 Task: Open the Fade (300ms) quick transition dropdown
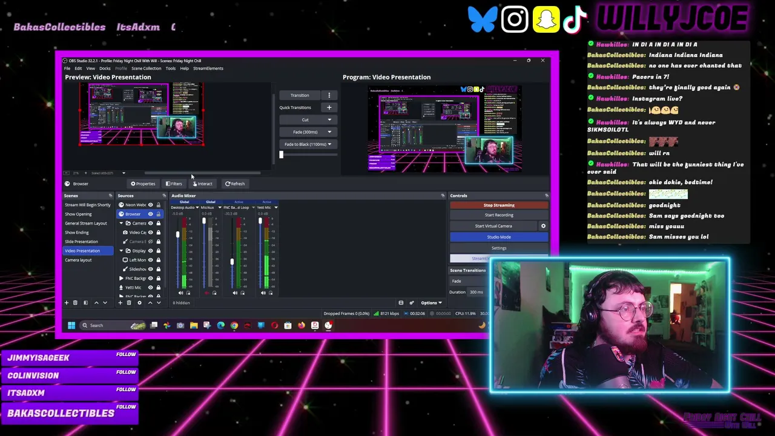click(329, 132)
